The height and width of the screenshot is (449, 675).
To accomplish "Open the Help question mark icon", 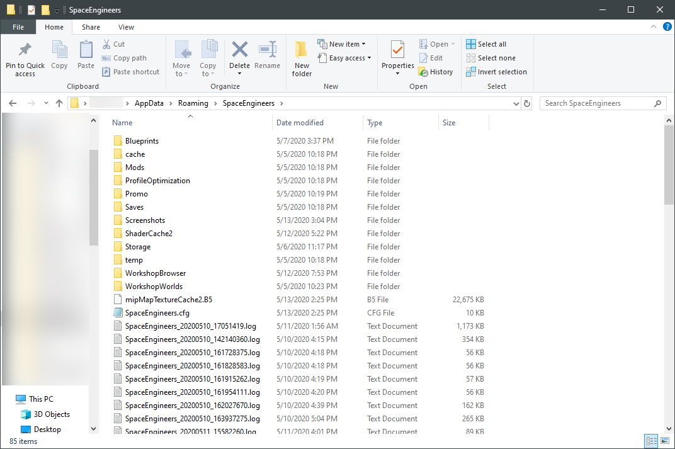I will pyautogui.click(x=667, y=27).
